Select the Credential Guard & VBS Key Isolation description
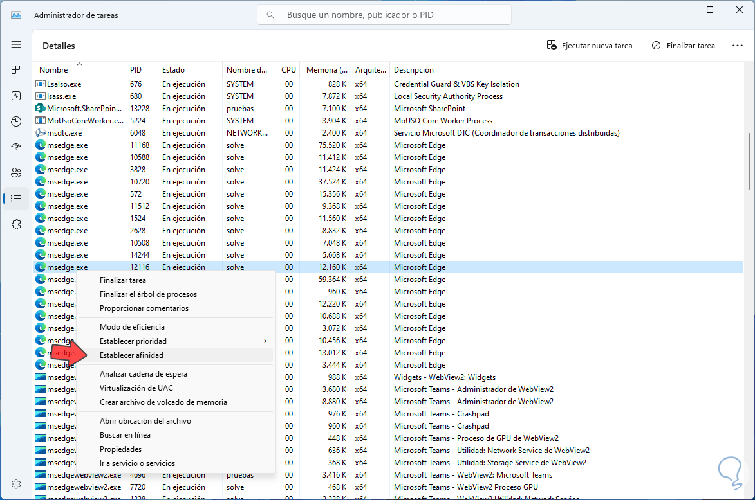 coord(456,84)
